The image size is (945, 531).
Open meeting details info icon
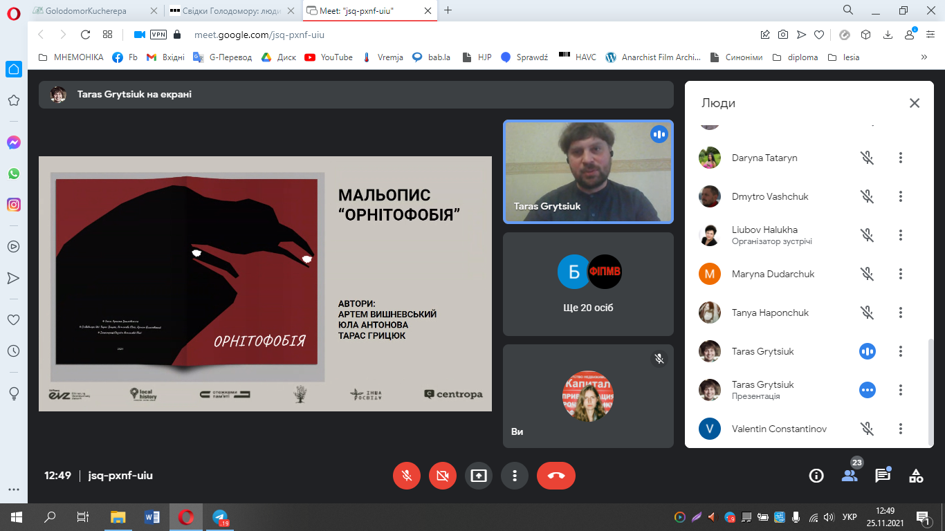(816, 476)
